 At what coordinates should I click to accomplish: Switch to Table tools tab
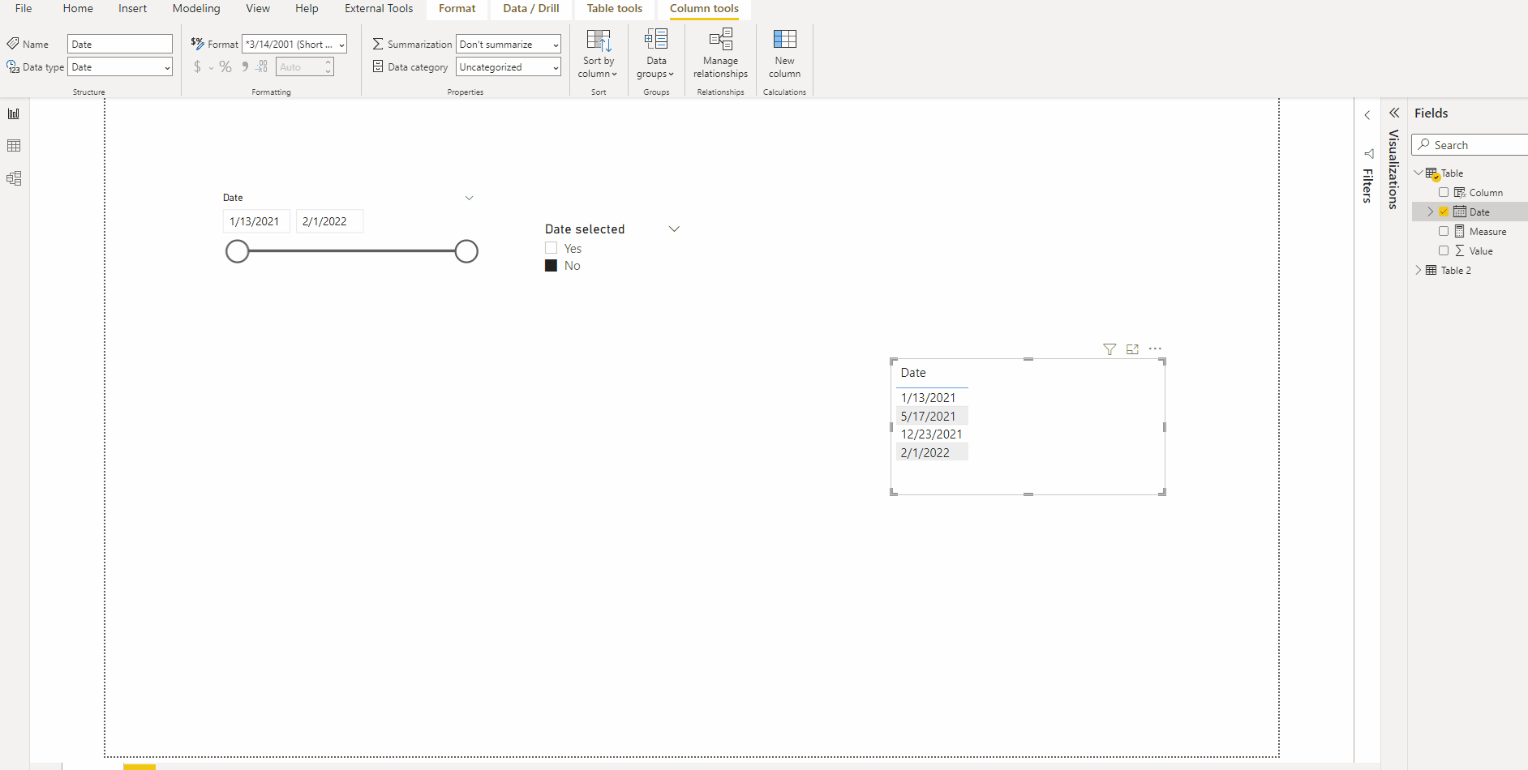pyautogui.click(x=614, y=8)
